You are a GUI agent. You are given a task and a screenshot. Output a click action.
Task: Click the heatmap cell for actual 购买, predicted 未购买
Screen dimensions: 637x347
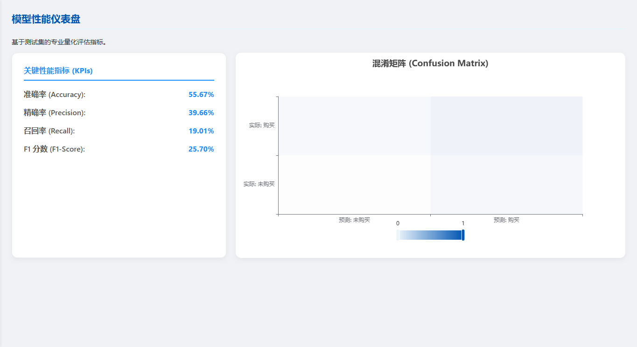354,126
